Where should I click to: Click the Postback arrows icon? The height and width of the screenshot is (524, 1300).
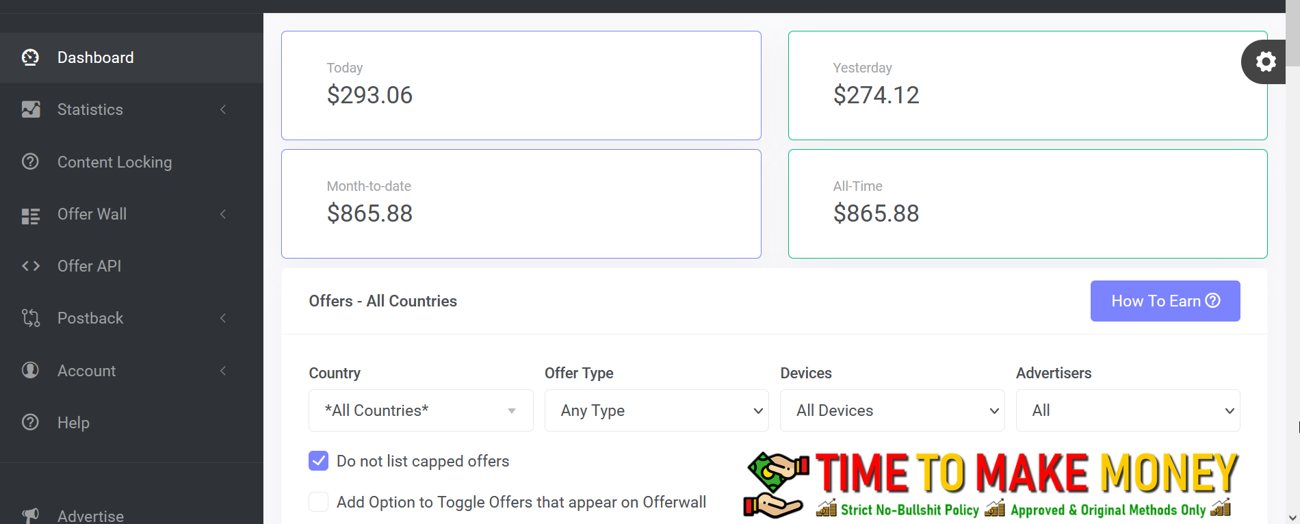[31, 318]
